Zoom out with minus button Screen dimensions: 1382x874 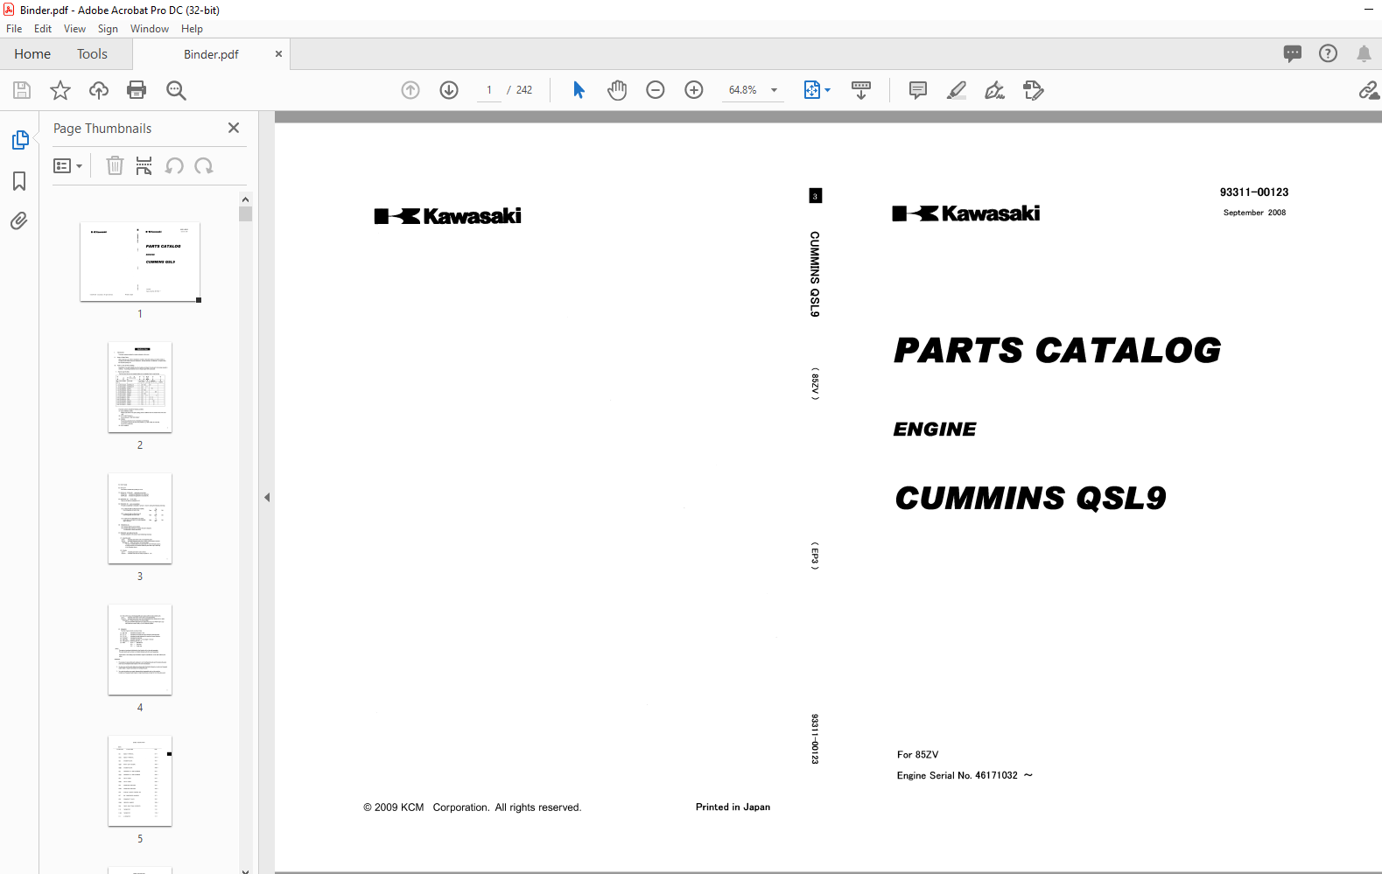(656, 90)
